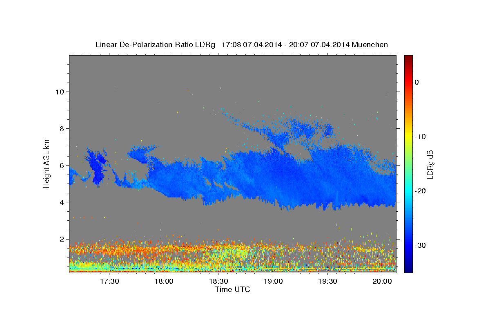Click the dark blue cloud patch near 17:20
The image size is (490, 327).
pyautogui.click(x=97, y=168)
